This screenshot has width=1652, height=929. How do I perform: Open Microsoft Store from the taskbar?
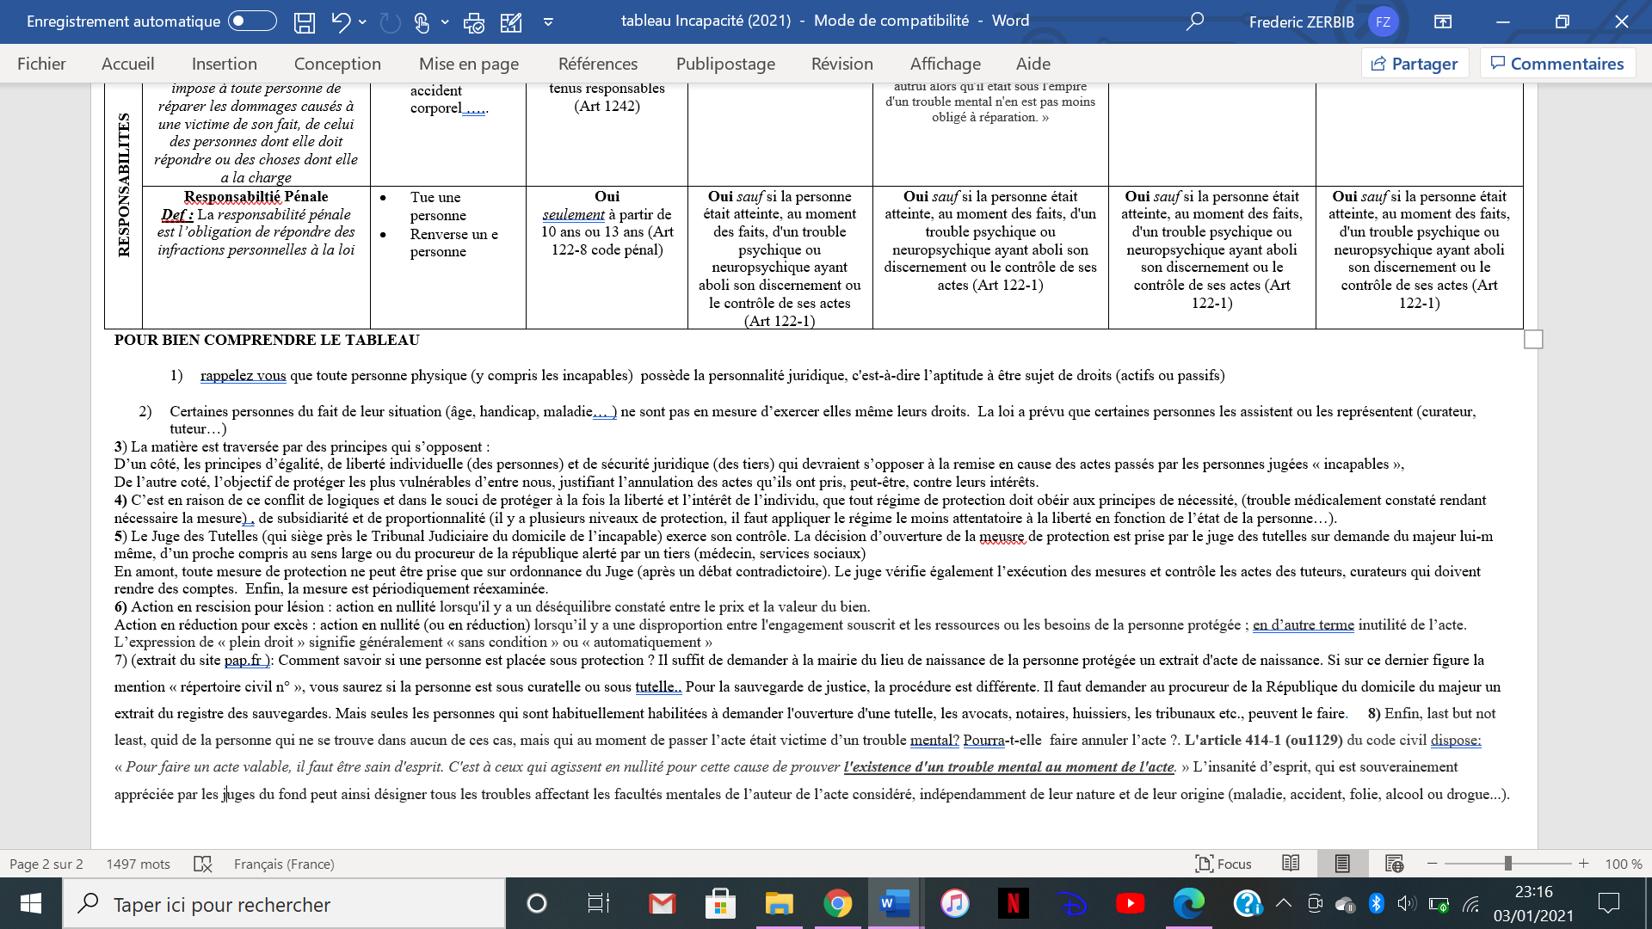(720, 903)
